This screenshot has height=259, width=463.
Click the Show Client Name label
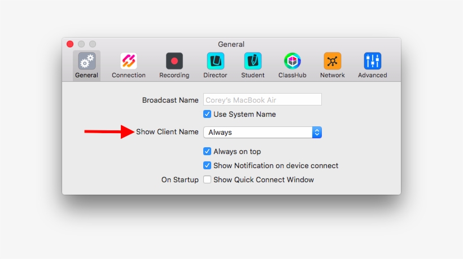pyautogui.click(x=167, y=132)
